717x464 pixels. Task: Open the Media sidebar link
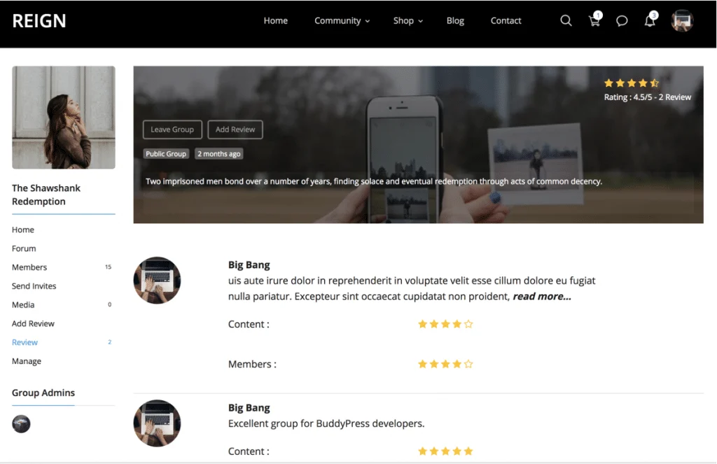pyautogui.click(x=23, y=304)
